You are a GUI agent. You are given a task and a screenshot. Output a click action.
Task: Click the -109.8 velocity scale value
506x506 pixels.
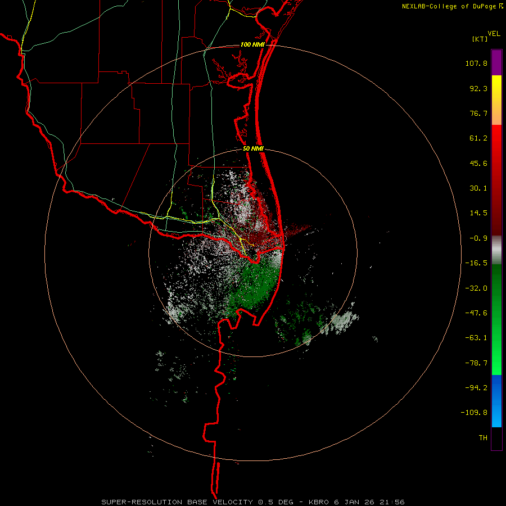[474, 413]
